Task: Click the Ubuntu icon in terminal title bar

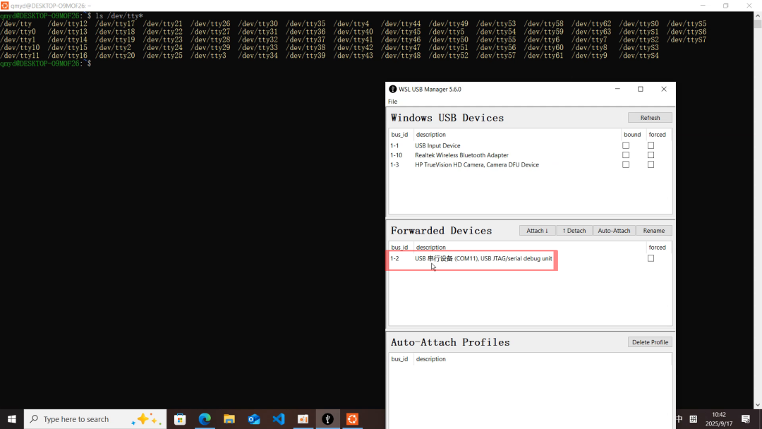Action: (x=5, y=6)
